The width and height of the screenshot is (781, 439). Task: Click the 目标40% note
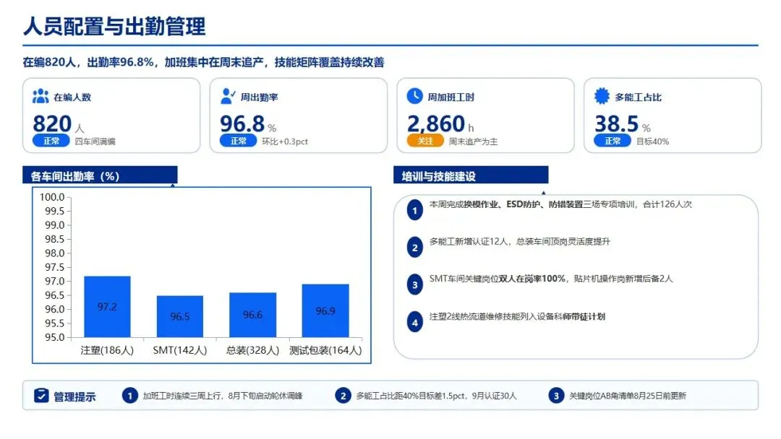tap(652, 142)
